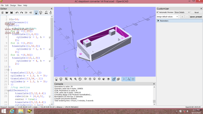Click the View All icon below viewport

pos(66,79)
